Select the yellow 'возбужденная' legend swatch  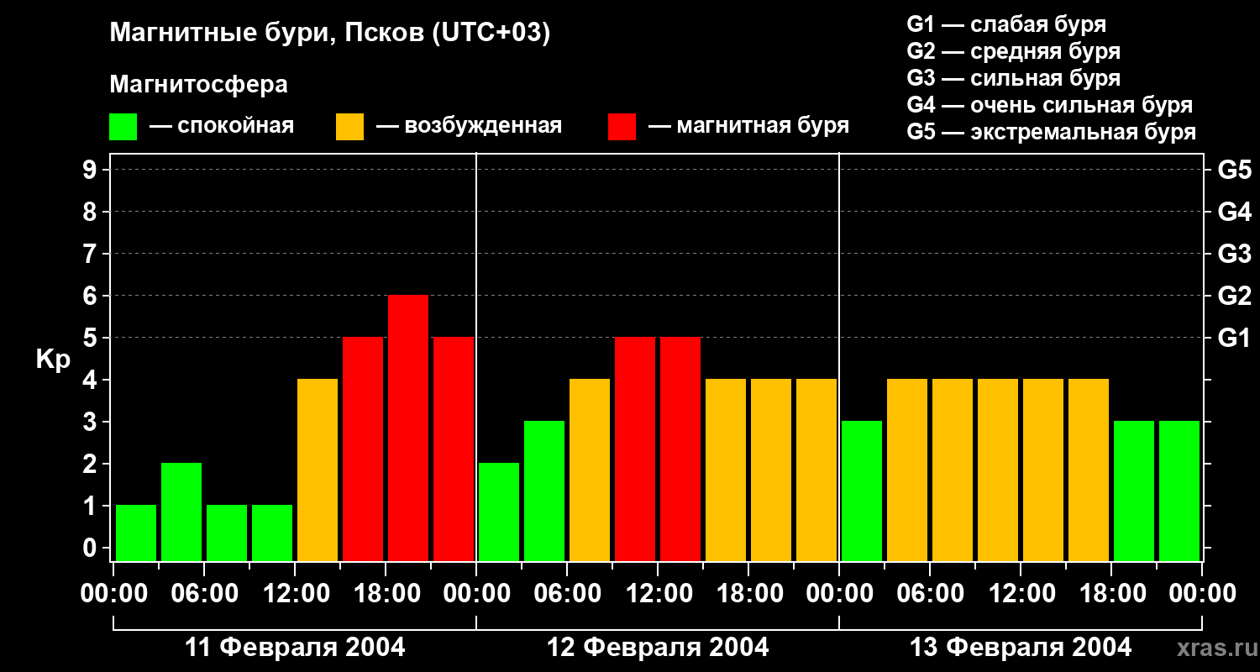coord(349,127)
